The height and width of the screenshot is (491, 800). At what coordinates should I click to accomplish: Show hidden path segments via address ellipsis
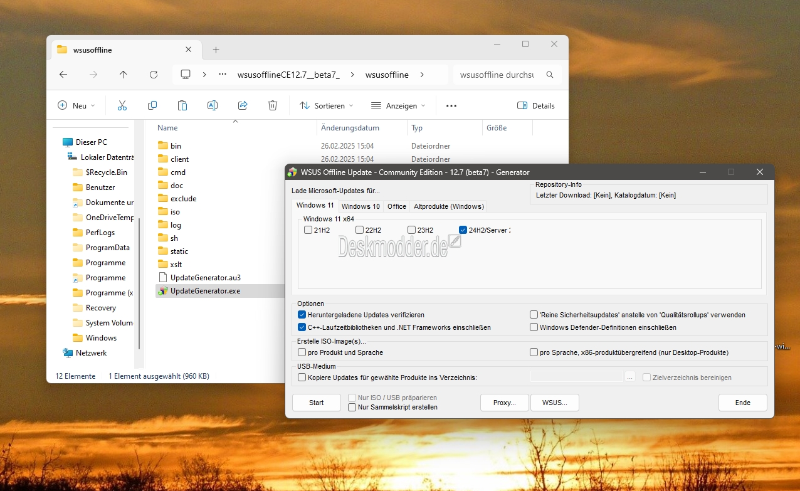[x=223, y=75]
